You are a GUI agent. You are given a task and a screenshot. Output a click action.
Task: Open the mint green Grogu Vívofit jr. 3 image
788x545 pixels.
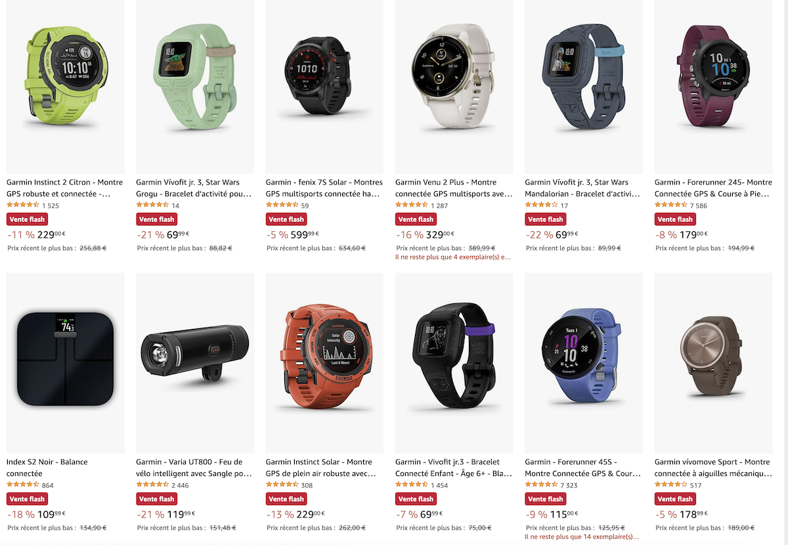click(x=195, y=85)
